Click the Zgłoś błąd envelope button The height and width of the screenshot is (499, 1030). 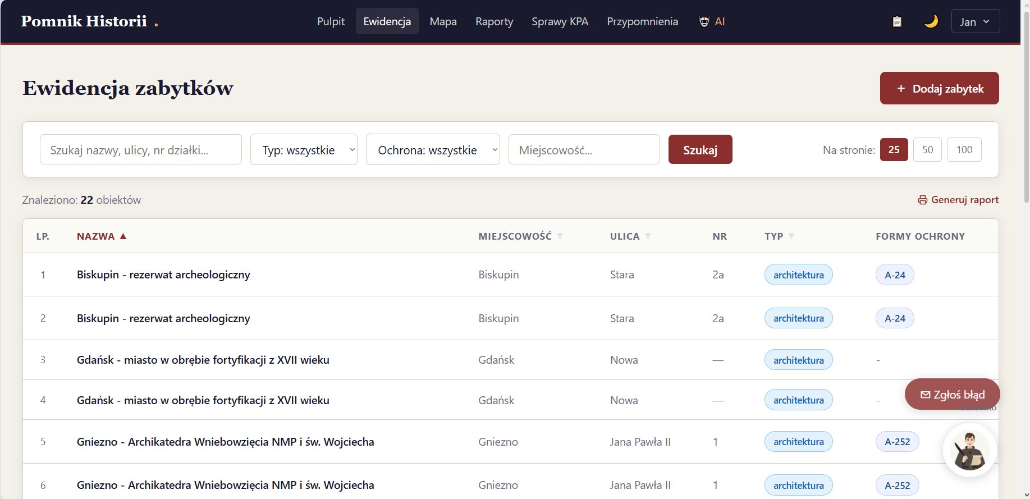pyautogui.click(x=952, y=395)
